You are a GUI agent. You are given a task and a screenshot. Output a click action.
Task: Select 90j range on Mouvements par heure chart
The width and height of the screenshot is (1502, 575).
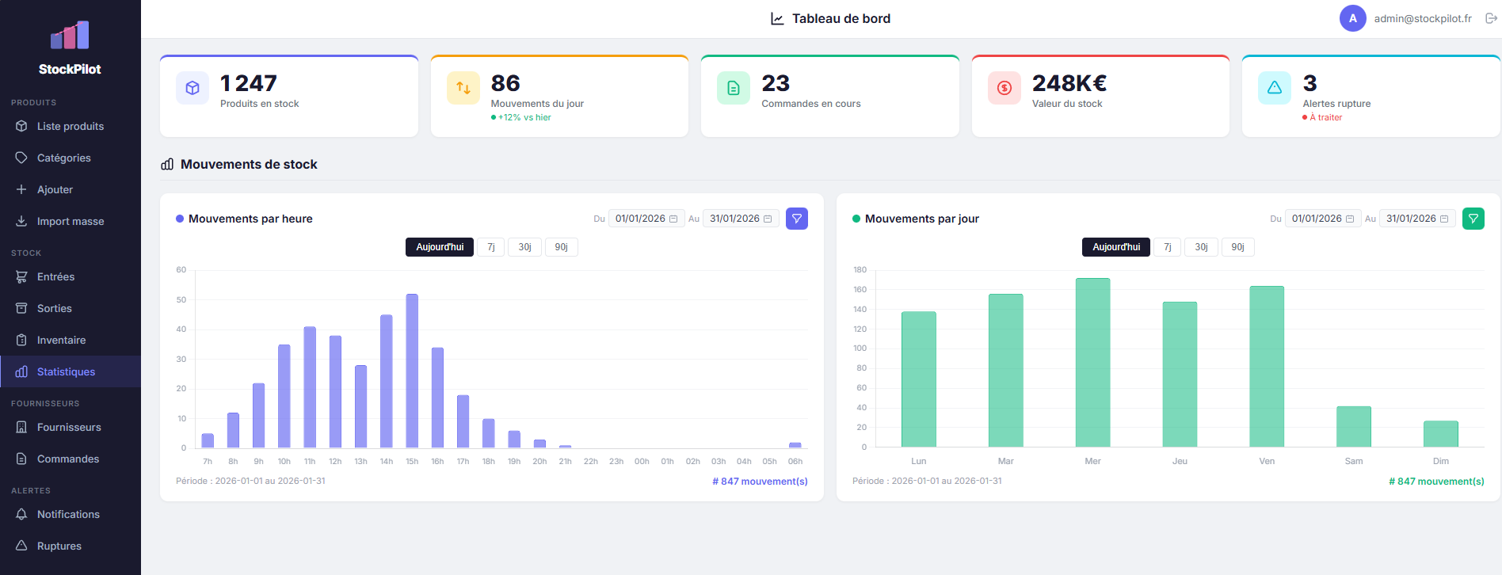[561, 247]
